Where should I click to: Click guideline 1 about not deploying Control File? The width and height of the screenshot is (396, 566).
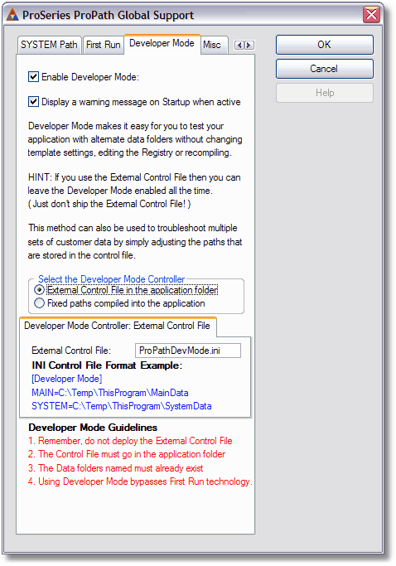click(x=130, y=441)
